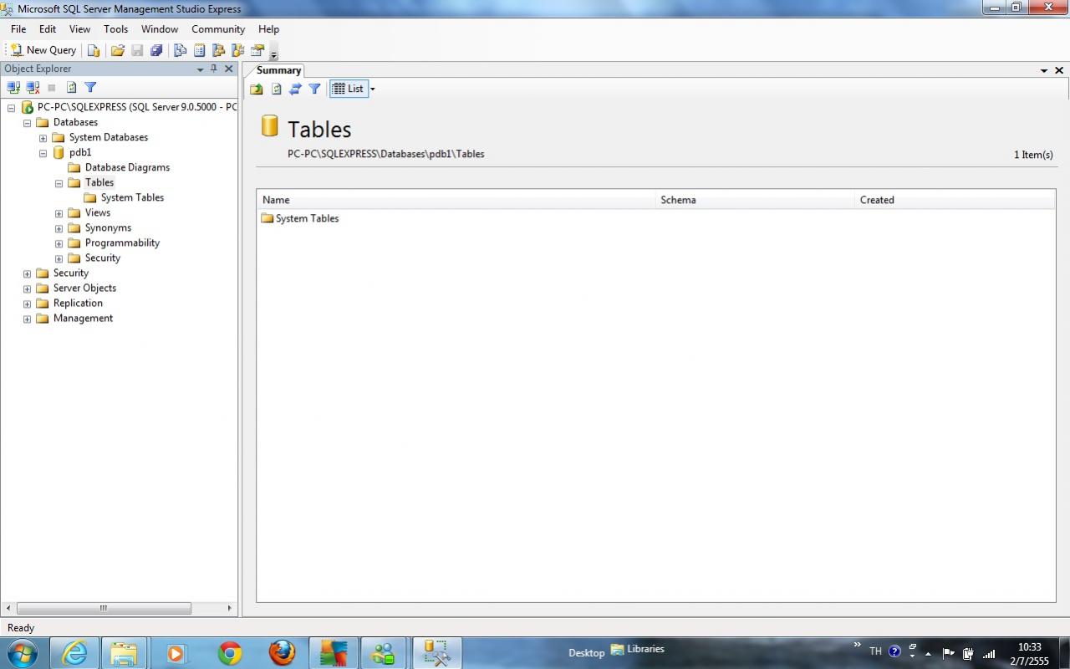Collapse the pdb1 database node
Viewport: 1070px width, 669px height.
(x=43, y=153)
